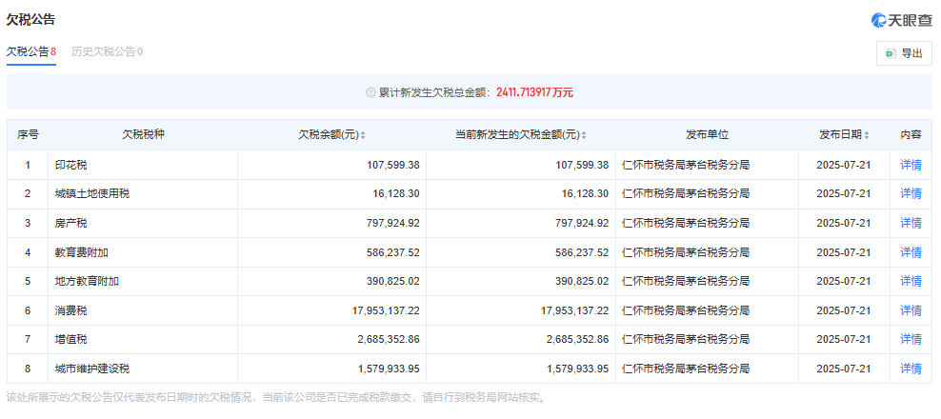This screenshot has width=941, height=419.
Task: Open 详情 for 印花税 row
Action: point(911,165)
